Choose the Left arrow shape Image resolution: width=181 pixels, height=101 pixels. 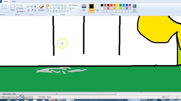pos(62,8)
